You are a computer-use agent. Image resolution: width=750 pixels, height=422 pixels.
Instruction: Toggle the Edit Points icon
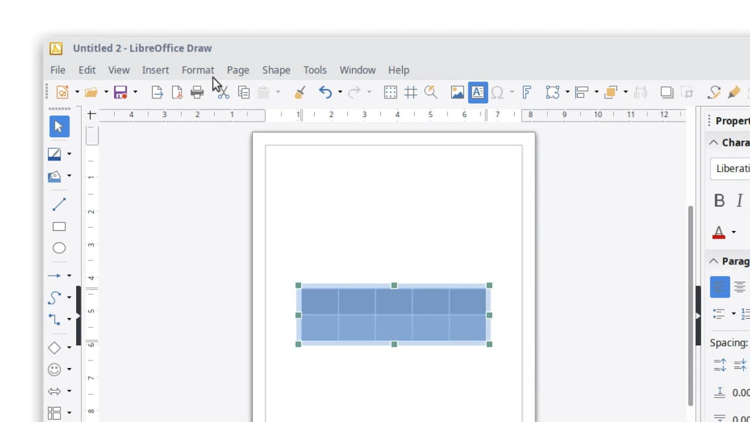(x=714, y=92)
